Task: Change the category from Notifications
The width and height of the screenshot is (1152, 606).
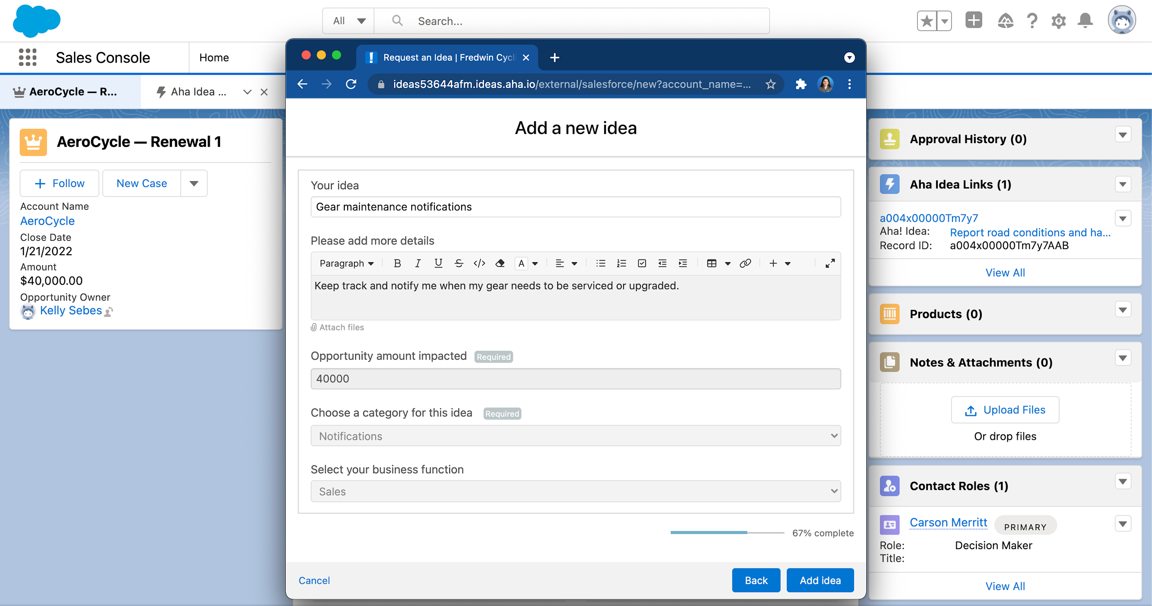Action: [x=576, y=436]
